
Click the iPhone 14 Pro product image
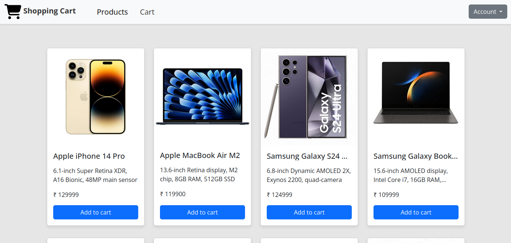[96, 97]
